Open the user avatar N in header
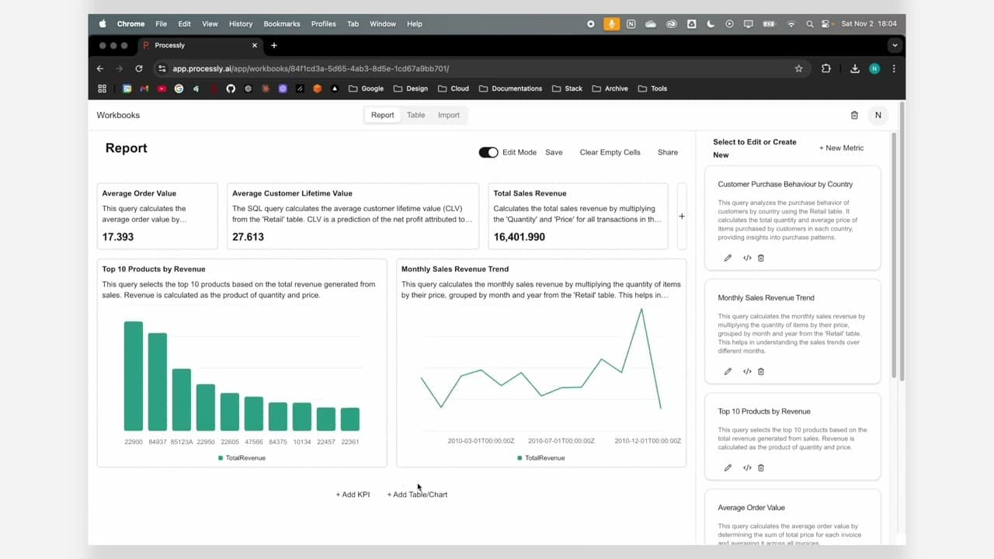 click(x=878, y=115)
